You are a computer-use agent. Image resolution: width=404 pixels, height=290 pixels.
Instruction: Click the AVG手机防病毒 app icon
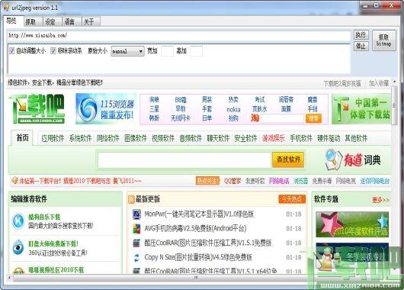coord(136,229)
